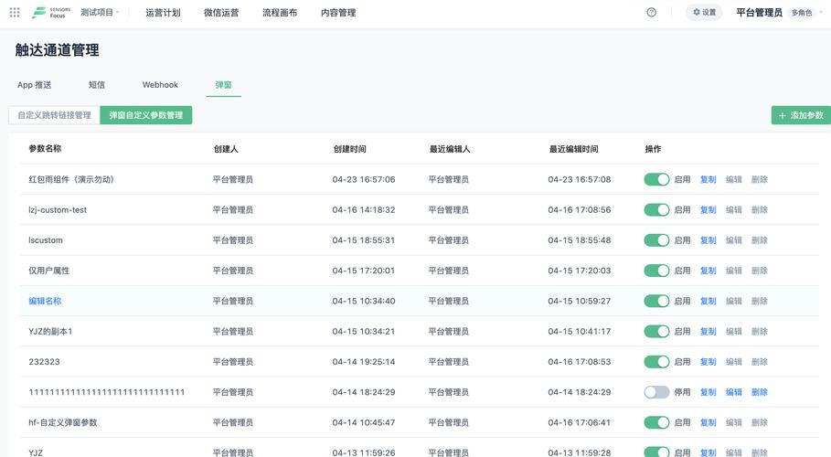
Task: Toggle the lscustom enable switch
Action: click(x=656, y=240)
